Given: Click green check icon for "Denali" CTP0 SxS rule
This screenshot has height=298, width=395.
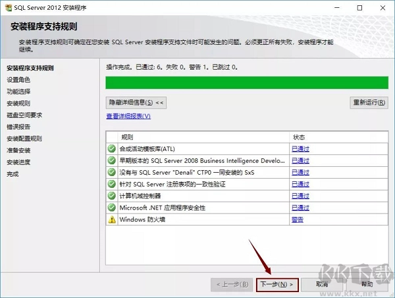Looking at the screenshot, I should [x=111, y=172].
